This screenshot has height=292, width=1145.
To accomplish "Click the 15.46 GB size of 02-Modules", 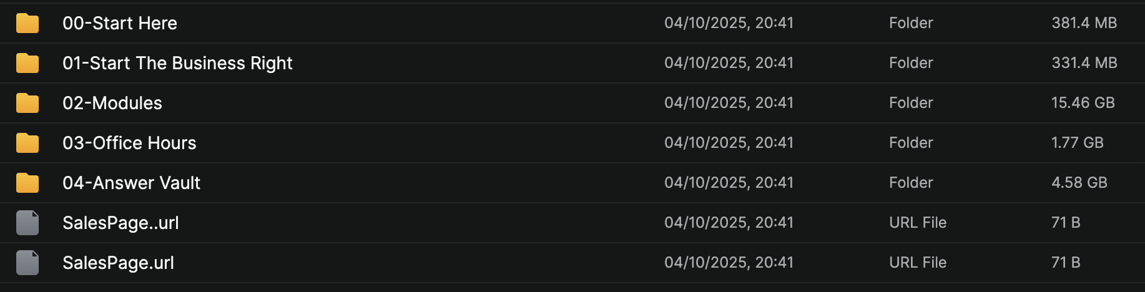I will [1083, 103].
